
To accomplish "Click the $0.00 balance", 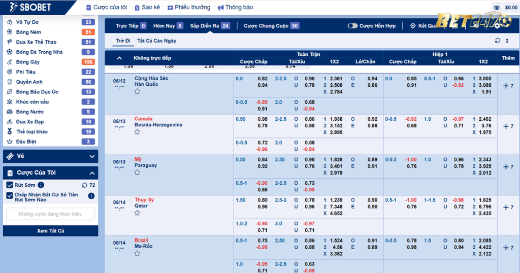I will [511, 7].
